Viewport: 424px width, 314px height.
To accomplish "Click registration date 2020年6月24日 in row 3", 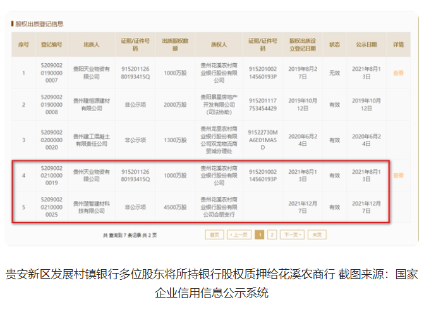I will pyautogui.click(x=303, y=140).
